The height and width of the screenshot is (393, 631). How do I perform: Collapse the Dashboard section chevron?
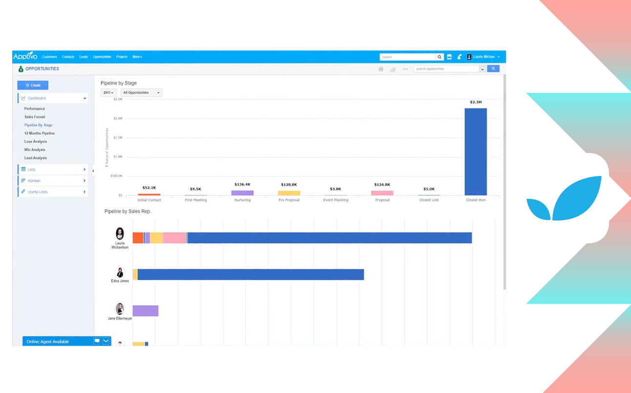point(84,98)
